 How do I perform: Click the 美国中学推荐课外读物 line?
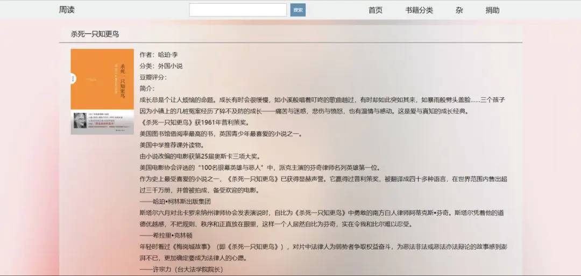click(171, 145)
